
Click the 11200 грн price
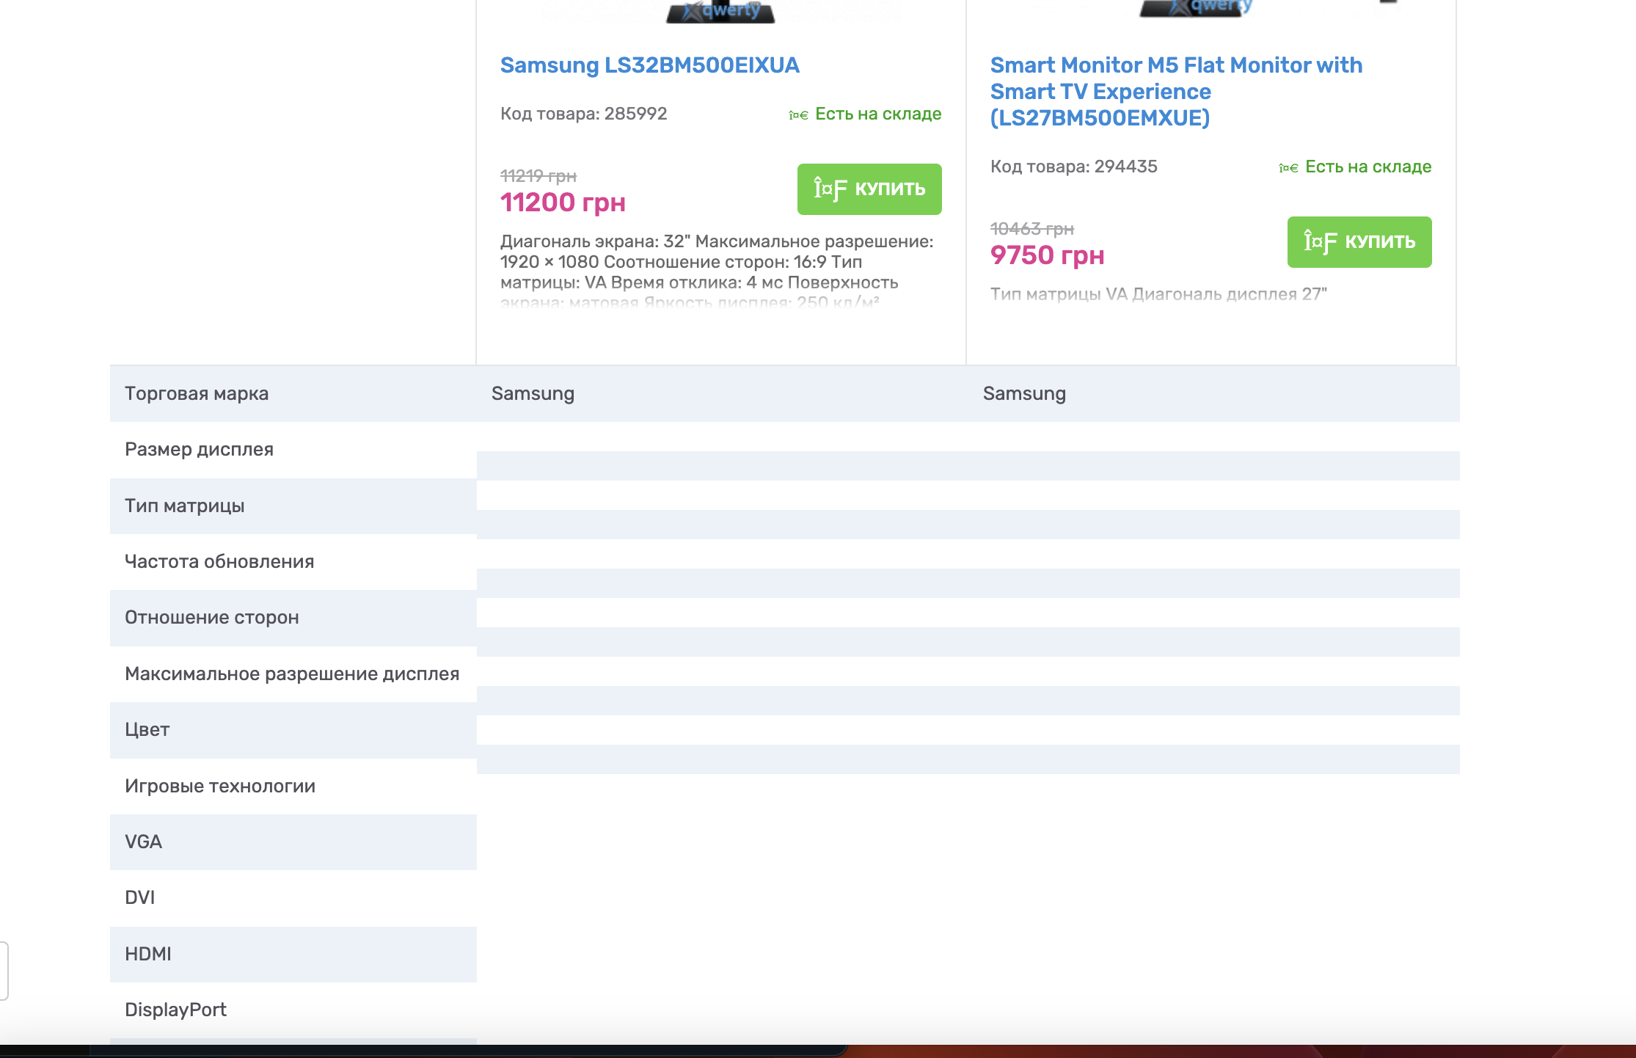point(563,203)
